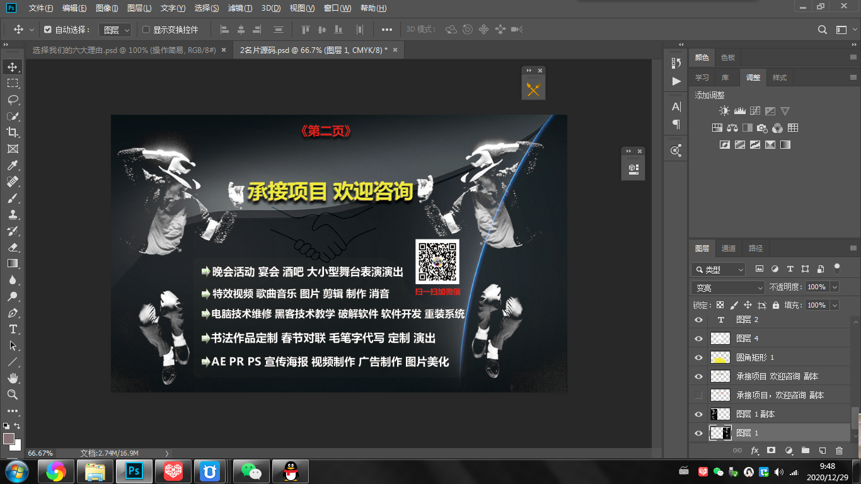The height and width of the screenshot is (484, 861).
Task: Hide layer 图层 2 with its eye icon
Action: (x=698, y=320)
